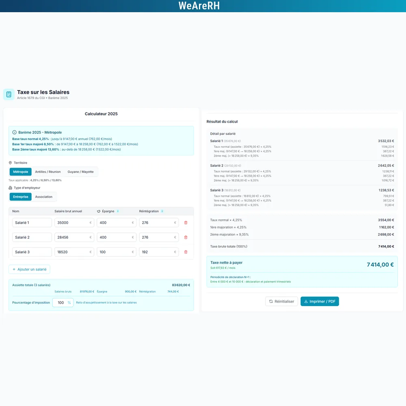Delete the Salarié 2 row with trash icon
406x406 pixels.
186,238
